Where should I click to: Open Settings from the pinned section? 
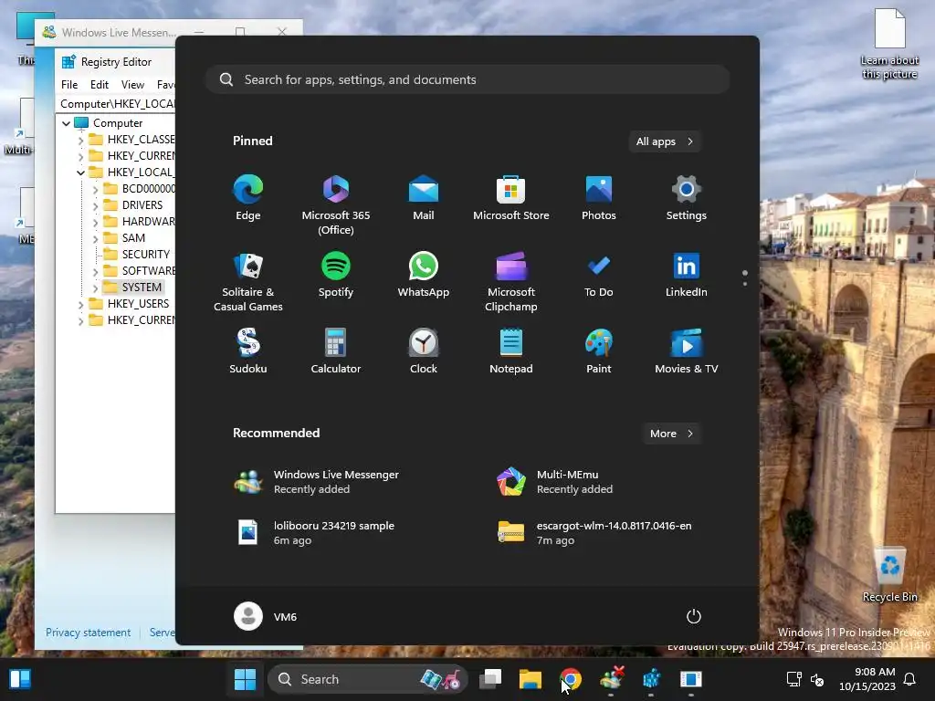(x=687, y=198)
